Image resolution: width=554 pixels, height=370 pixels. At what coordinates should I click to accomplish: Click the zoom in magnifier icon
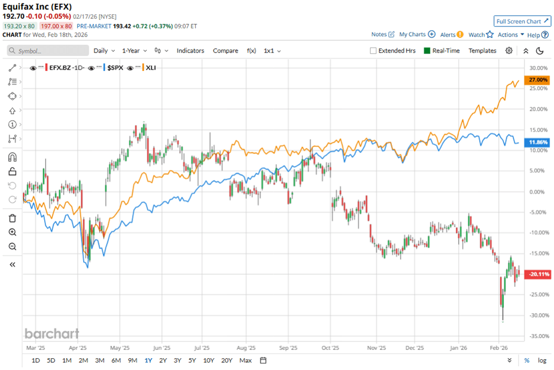click(12, 232)
